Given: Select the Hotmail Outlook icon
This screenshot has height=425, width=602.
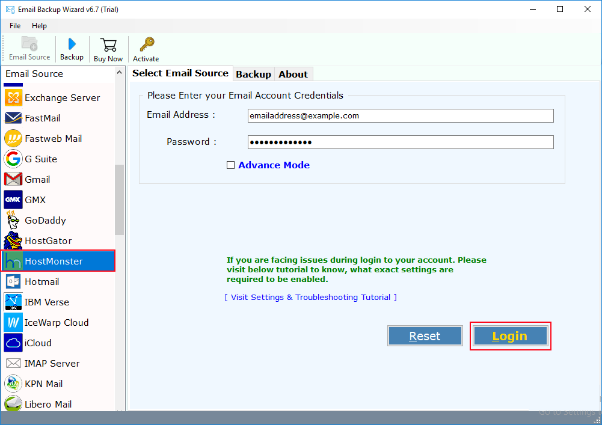Looking at the screenshot, I should [13, 281].
